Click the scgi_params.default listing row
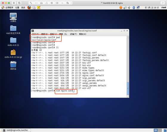Image resolution: width=167 pixels, height=132 pixels. pyautogui.click(x=68, y=81)
